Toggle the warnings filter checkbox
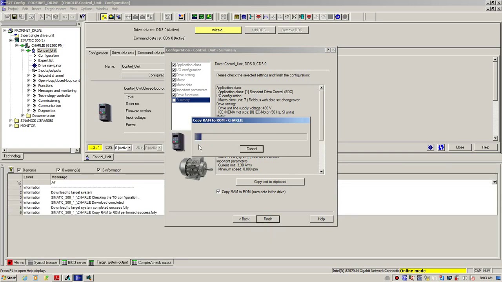 tap(58, 170)
